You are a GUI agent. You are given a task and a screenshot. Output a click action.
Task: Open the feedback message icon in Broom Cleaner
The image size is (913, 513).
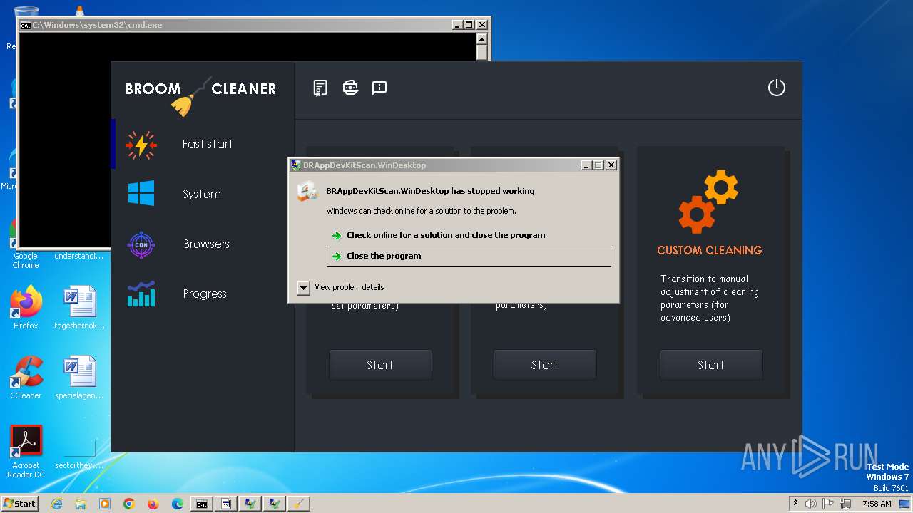click(x=379, y=88)
